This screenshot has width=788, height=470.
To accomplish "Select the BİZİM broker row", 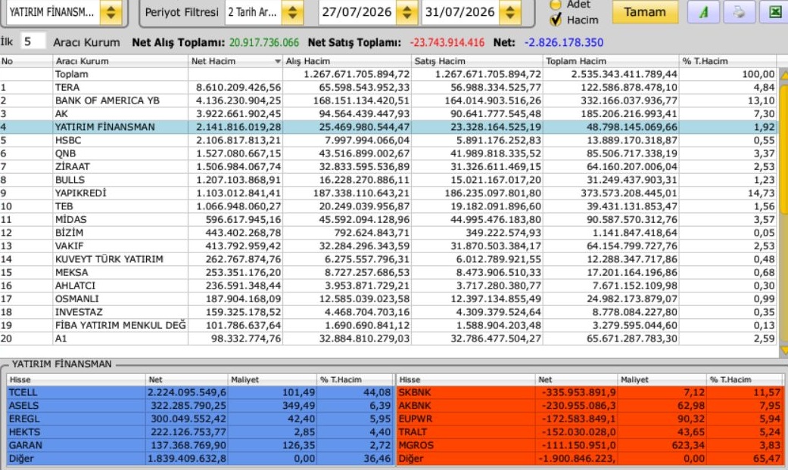I will pyautogui.click(x=388, y=233).
